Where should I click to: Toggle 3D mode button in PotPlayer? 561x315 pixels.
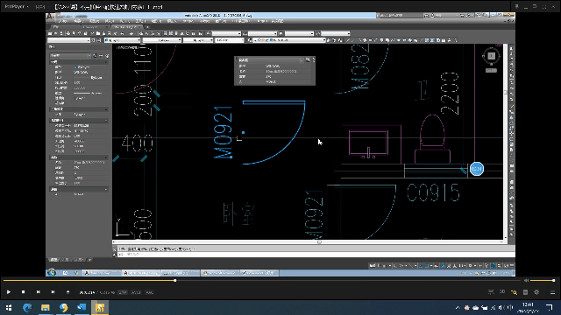click(502, 291)
